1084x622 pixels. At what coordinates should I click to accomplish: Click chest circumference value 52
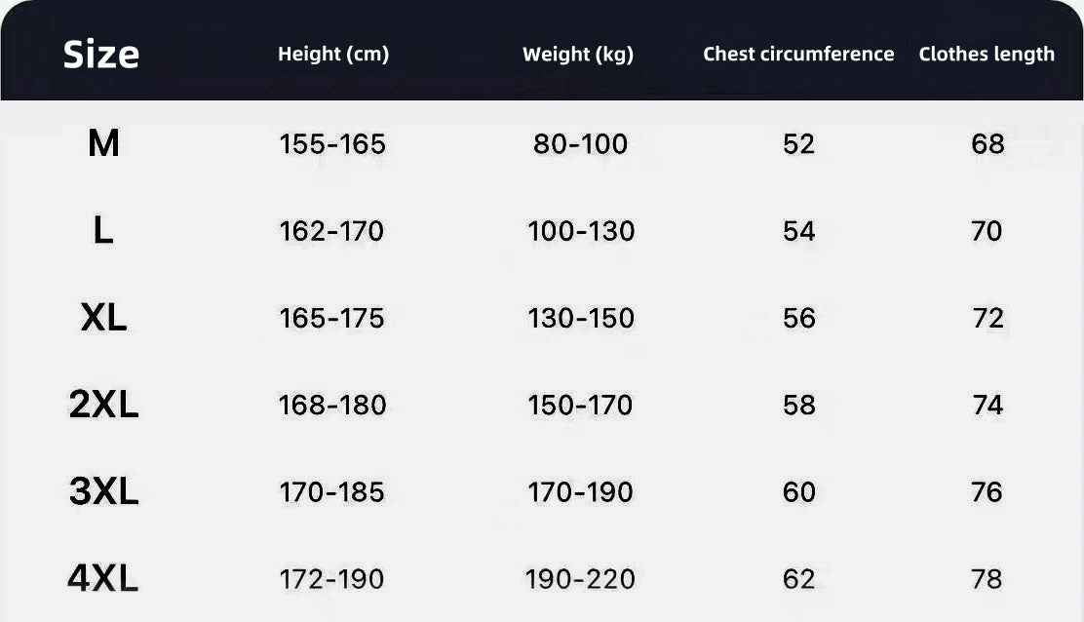pos(798,144)
